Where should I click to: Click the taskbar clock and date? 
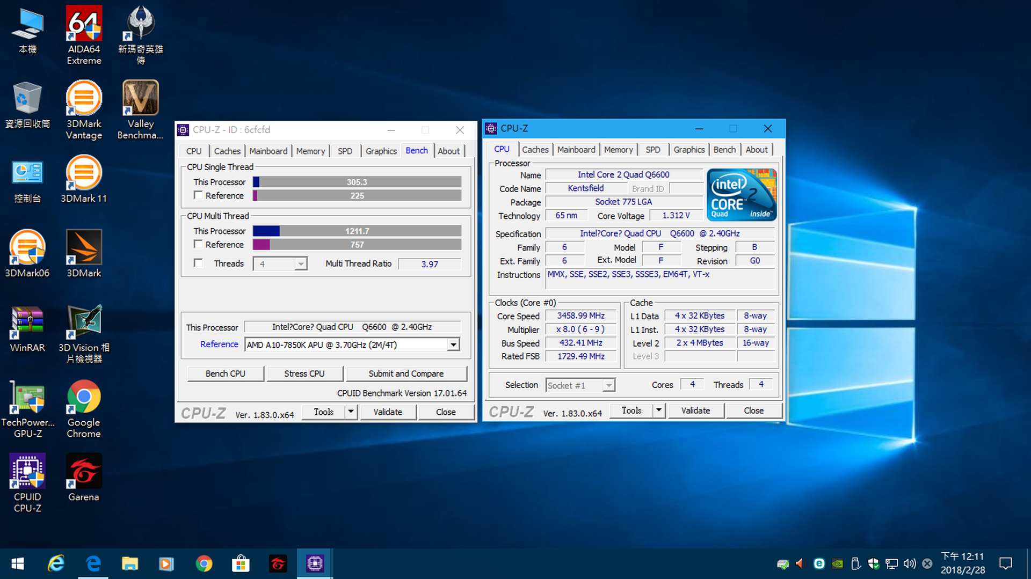[x=963, y=563]
